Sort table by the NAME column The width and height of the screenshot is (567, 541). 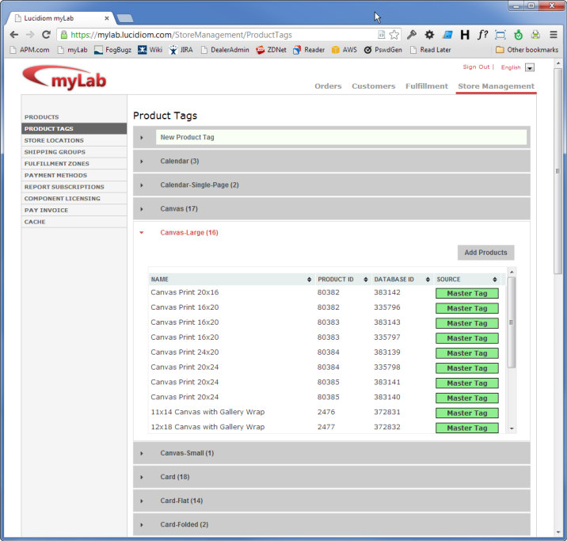click(x=231, y=280)
